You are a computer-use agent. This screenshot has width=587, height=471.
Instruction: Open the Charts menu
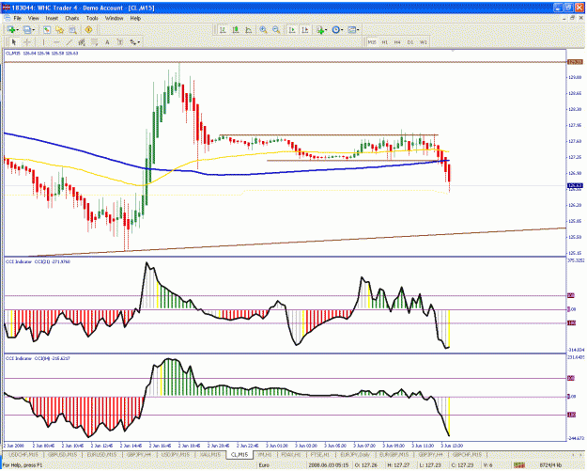[72, 18]
